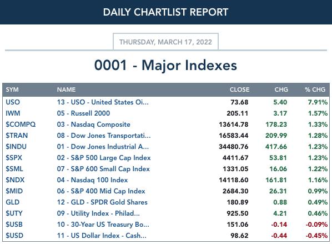This screenshot has width=332, height=244.
Task: Select the Nasdaq 100 Index name link
Action: (x=92, y=180)
